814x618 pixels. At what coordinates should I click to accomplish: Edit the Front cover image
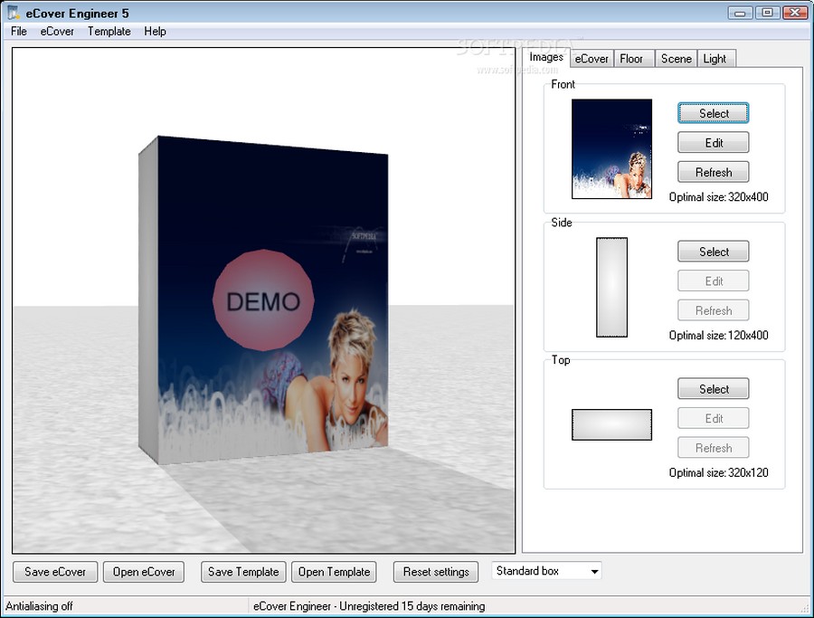714,143
